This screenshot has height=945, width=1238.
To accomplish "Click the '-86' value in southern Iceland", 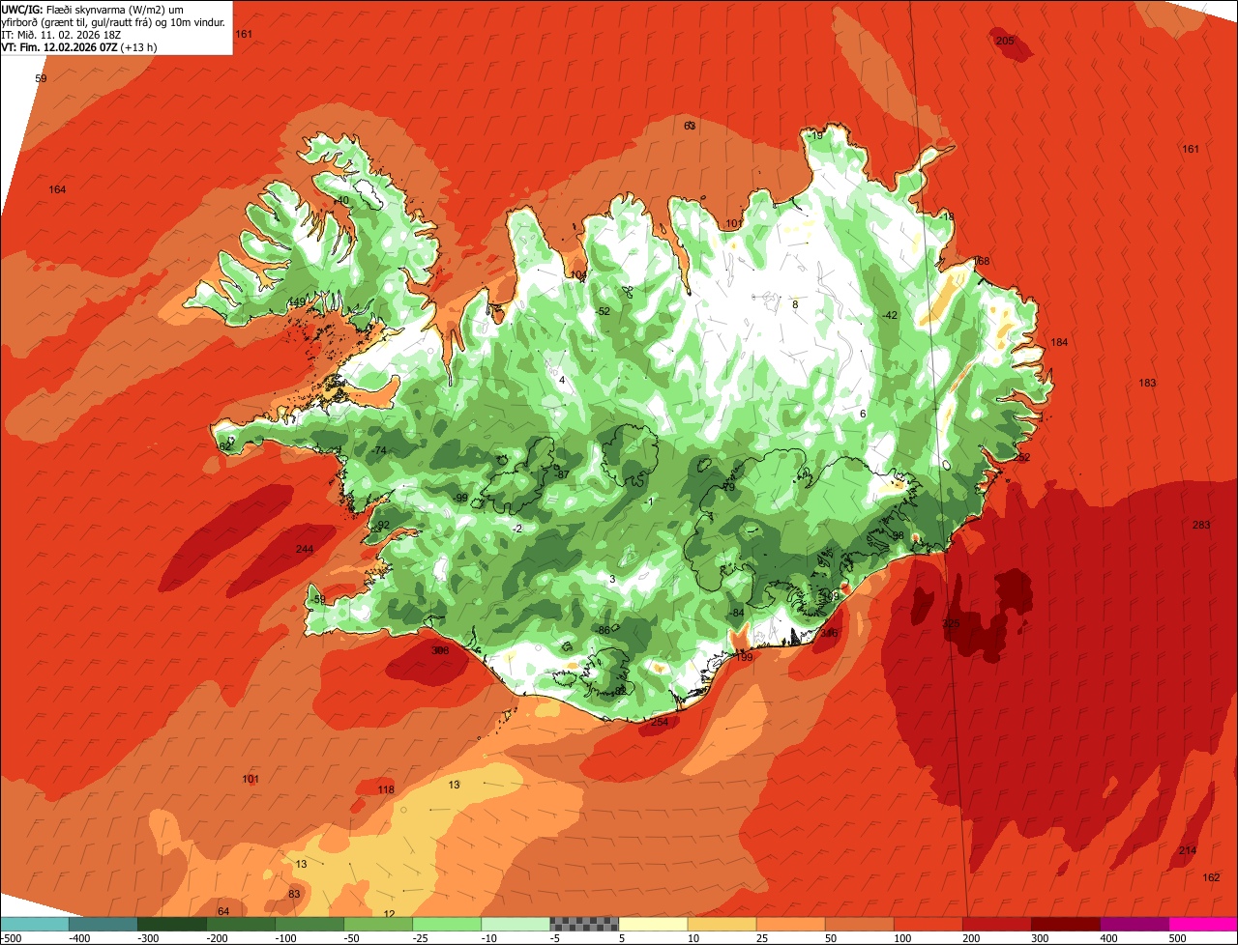I will point(603,630).
